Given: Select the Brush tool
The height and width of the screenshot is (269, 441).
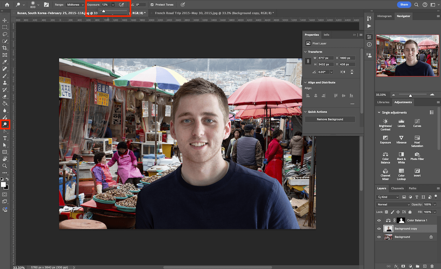Looking at the screenshot, I should pos(5,76).
